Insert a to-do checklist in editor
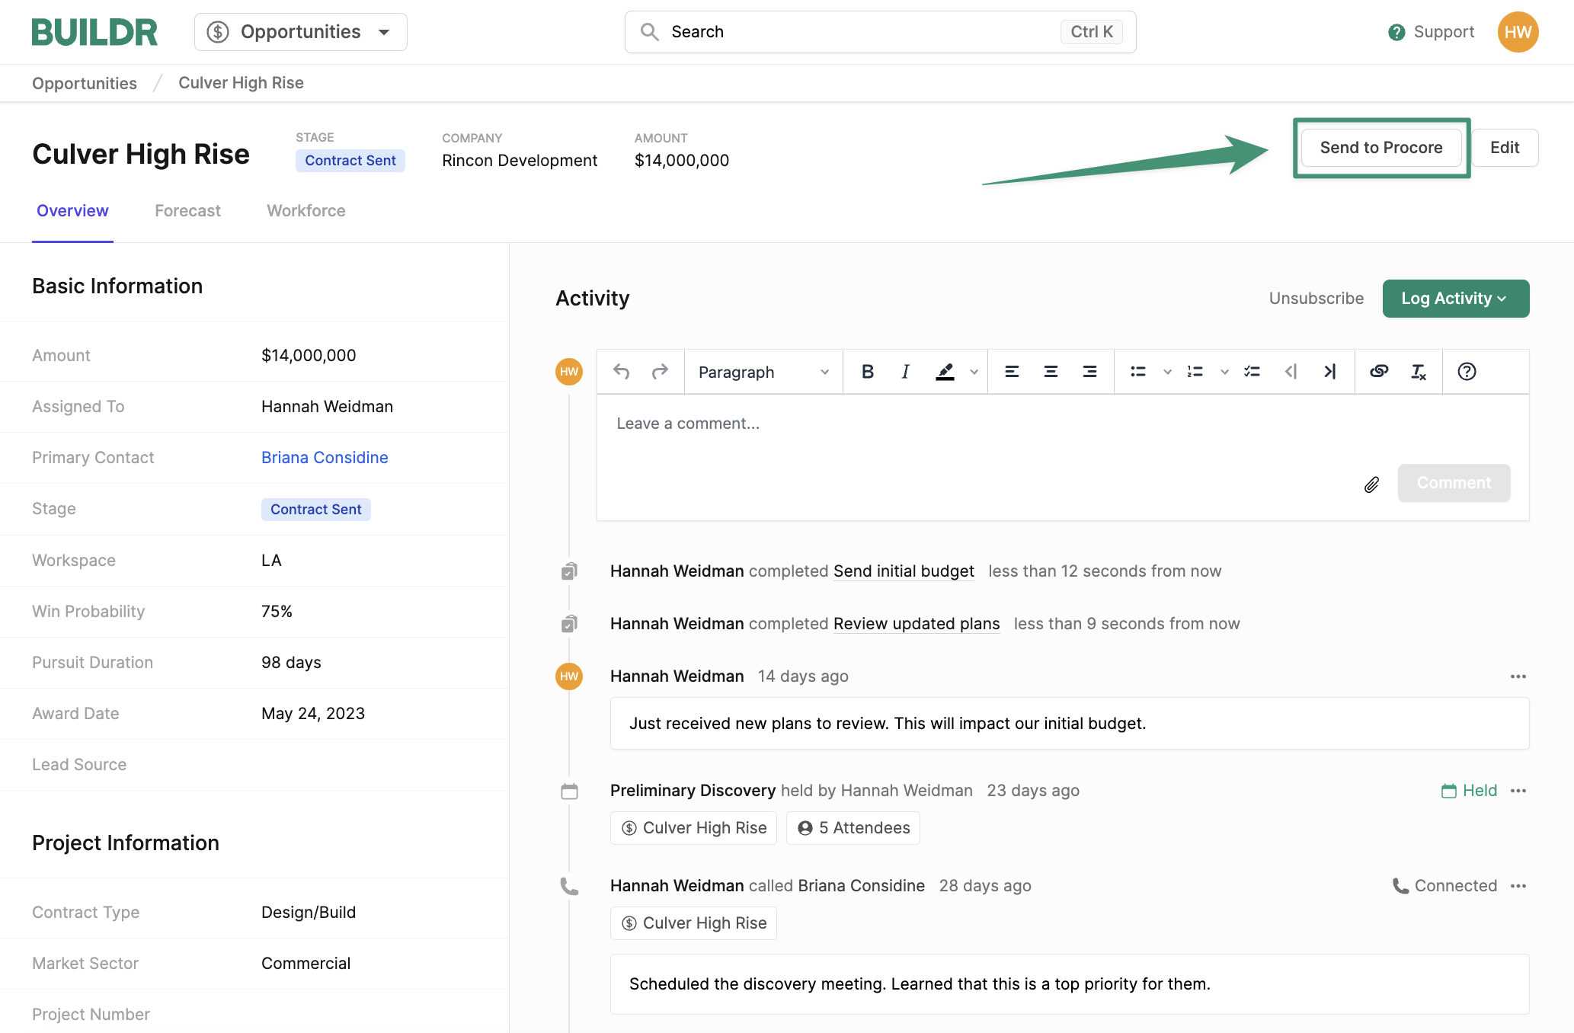The image size is (1574, 1033). [x=1252, y=372]
